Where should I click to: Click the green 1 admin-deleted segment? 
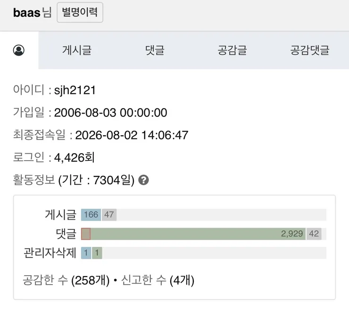97,253
